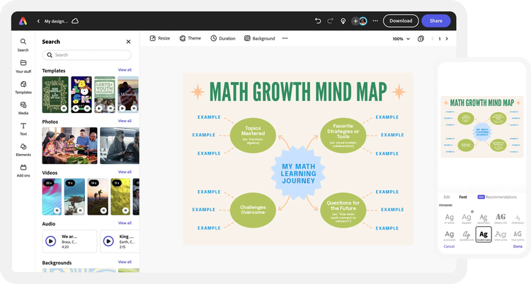Open the Resize tool
The width and height of the screenshot is (531, 284).
pyautogui.click(x=160, y=39)
